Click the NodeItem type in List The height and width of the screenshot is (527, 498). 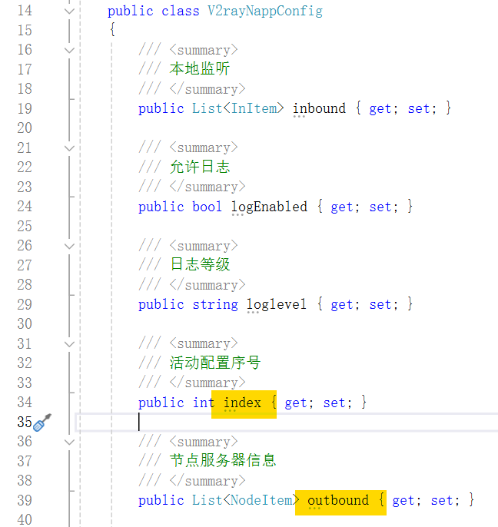pyautogui.click(x=261, y=500)
